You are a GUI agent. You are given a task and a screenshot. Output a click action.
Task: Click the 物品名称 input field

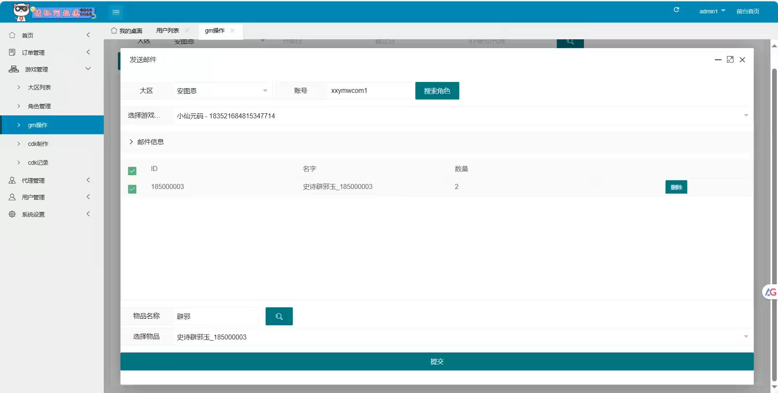[x=215, y=316]
